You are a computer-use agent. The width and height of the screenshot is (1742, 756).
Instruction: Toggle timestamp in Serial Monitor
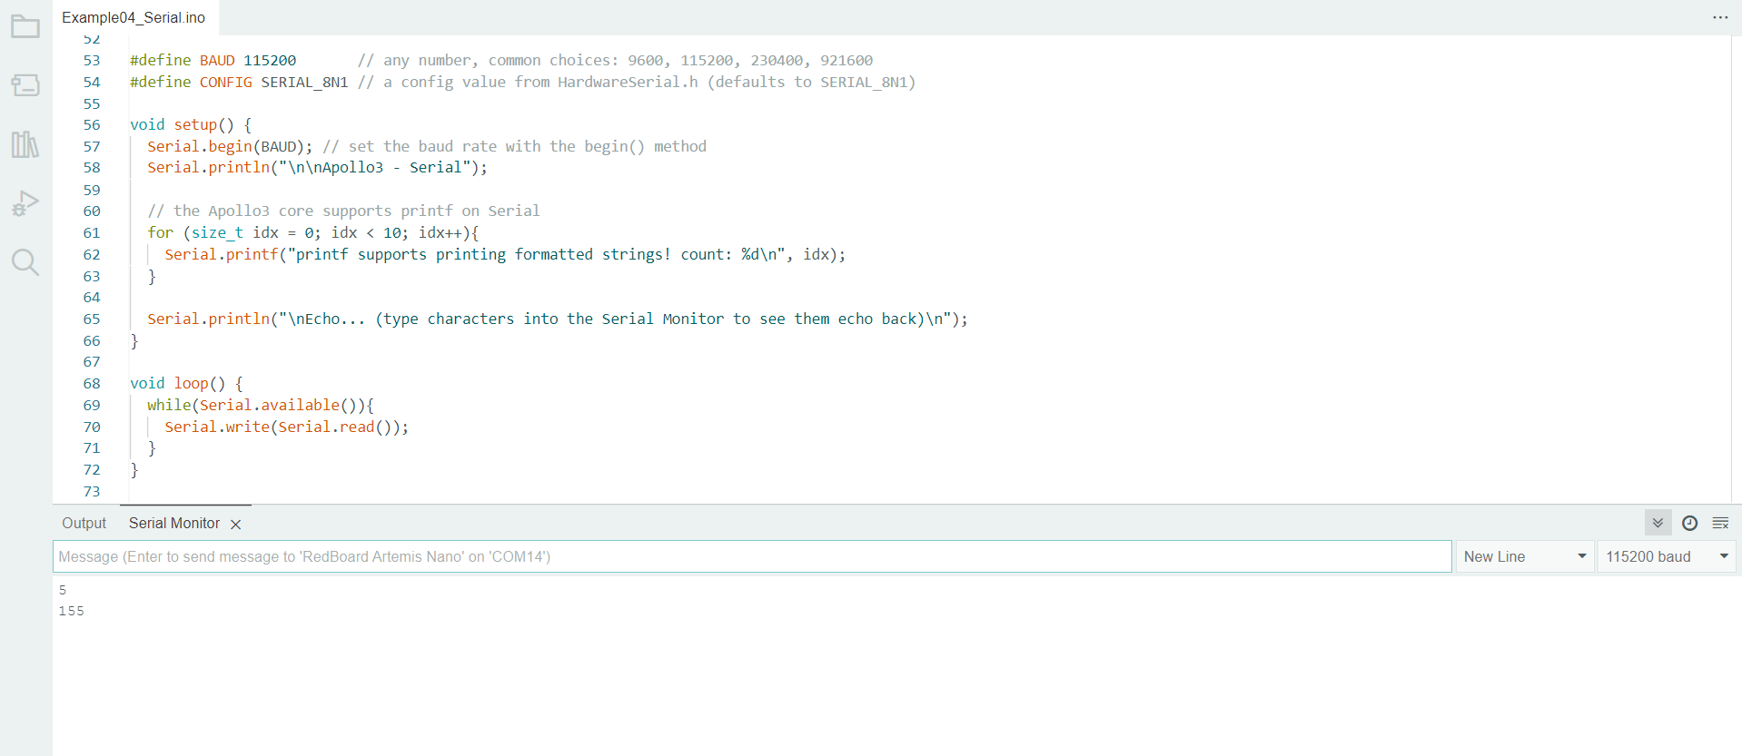click(1689, 523)
